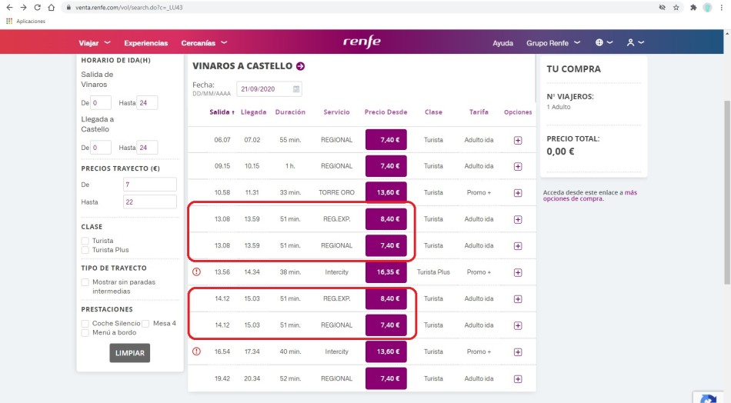Check the Coche Silencio option
Image resolution: width=731 pixels, height=403 pixels.
point(85,324)
